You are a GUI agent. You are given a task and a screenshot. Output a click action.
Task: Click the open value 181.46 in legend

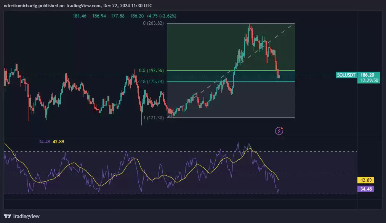point(79,16)
